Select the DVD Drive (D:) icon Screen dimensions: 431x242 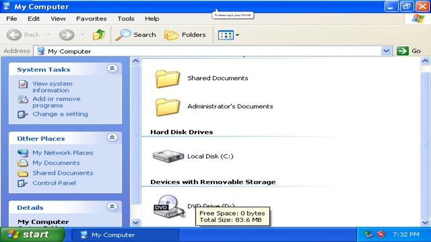click(x=168, y=206)
